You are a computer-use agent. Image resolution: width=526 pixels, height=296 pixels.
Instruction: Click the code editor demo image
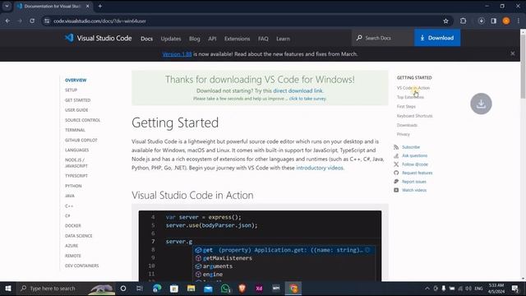[x=260, y=246]
